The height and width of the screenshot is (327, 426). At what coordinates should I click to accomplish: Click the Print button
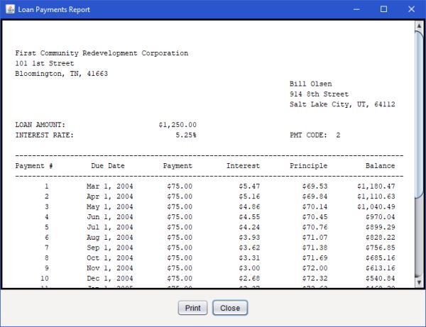tap(192, 308)
